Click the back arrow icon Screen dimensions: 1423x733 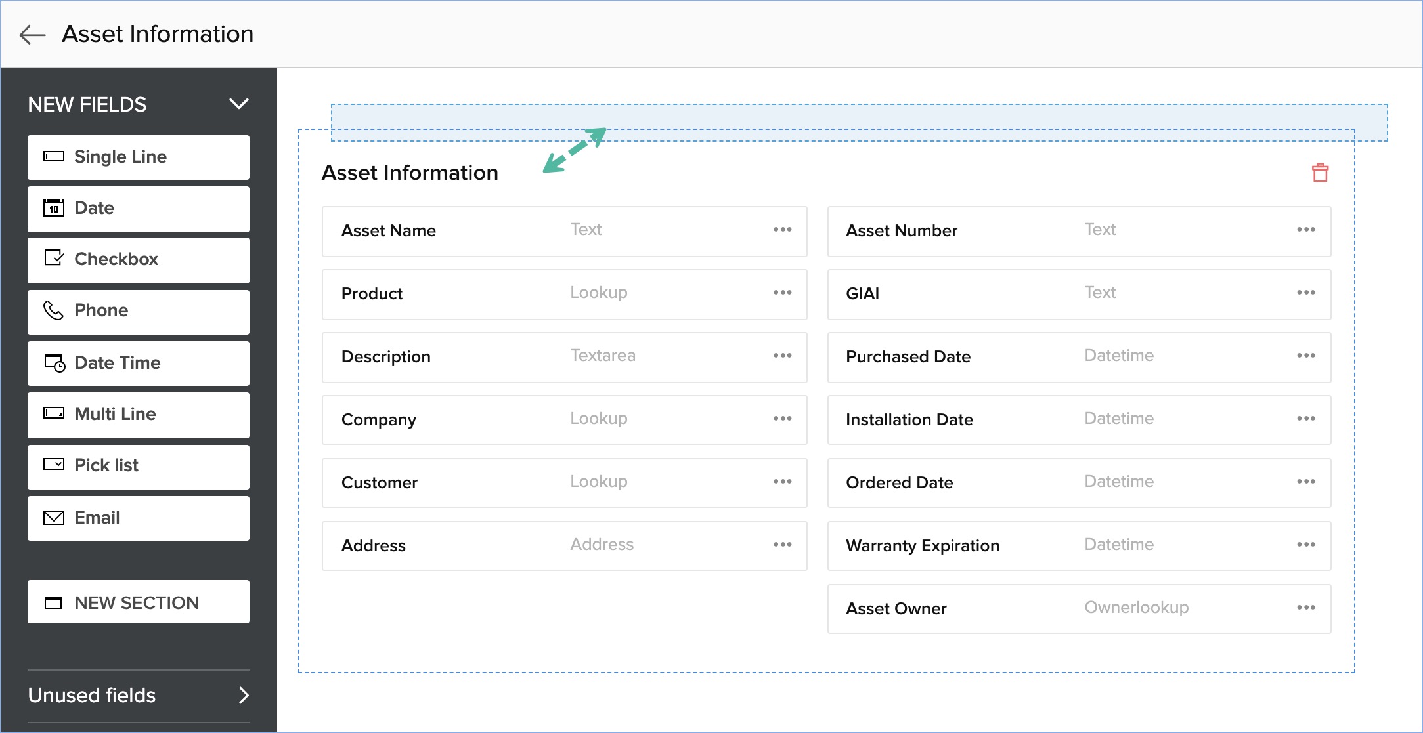32,34
